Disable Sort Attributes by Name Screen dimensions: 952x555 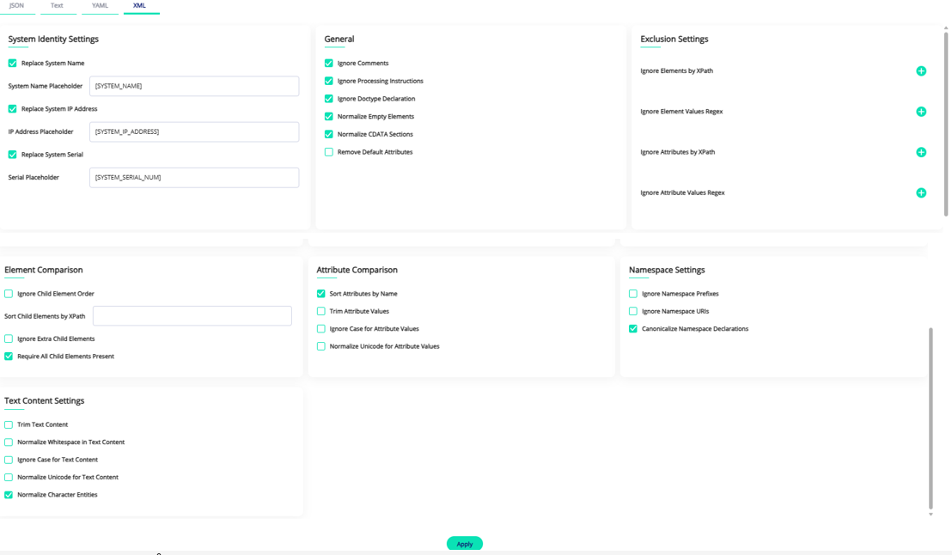tap(321, 294)
